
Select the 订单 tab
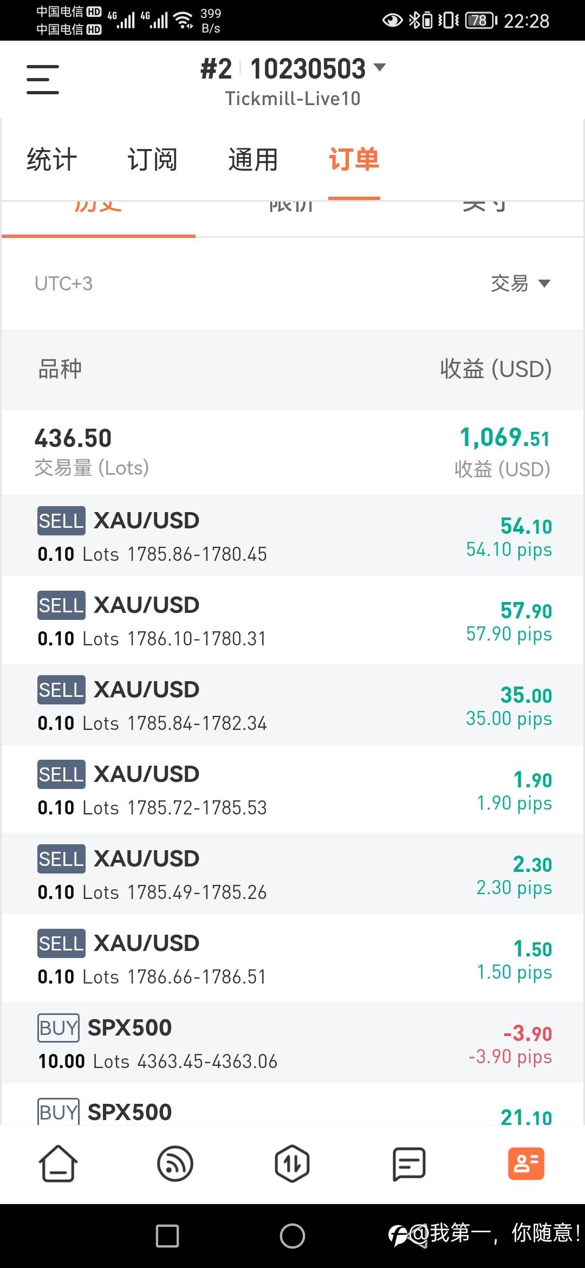pos(354,159)
